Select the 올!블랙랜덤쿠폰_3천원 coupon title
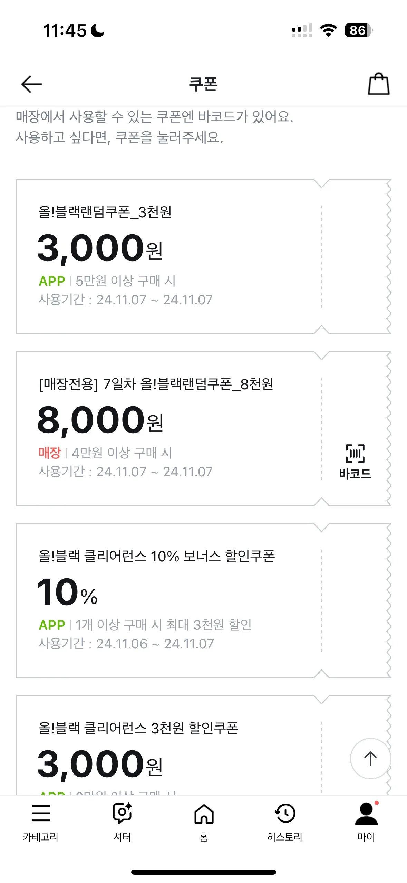 point(105,212)
